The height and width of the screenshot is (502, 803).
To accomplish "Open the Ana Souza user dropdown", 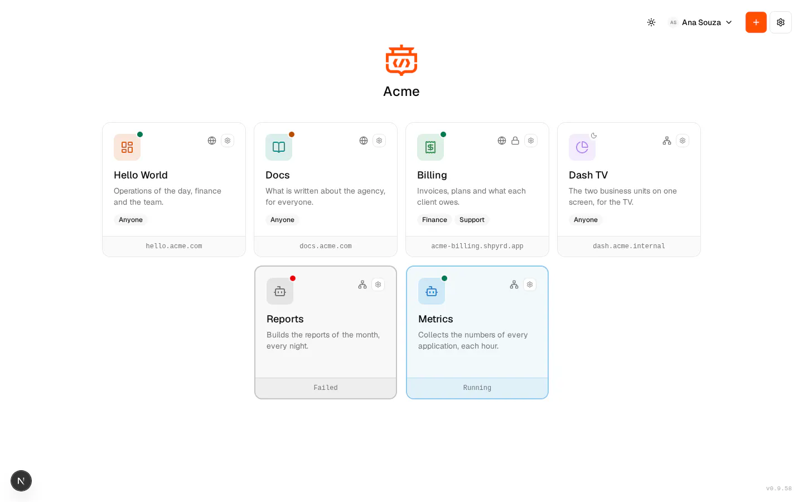I will tap(700, 22).
